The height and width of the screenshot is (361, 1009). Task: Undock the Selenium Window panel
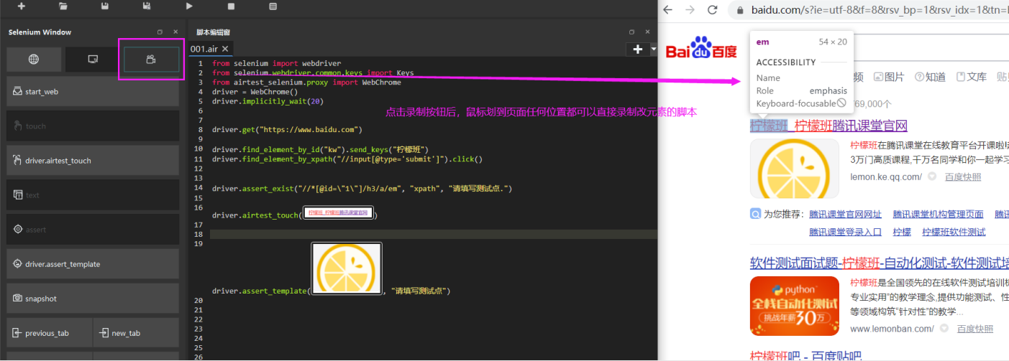[160, 32]
